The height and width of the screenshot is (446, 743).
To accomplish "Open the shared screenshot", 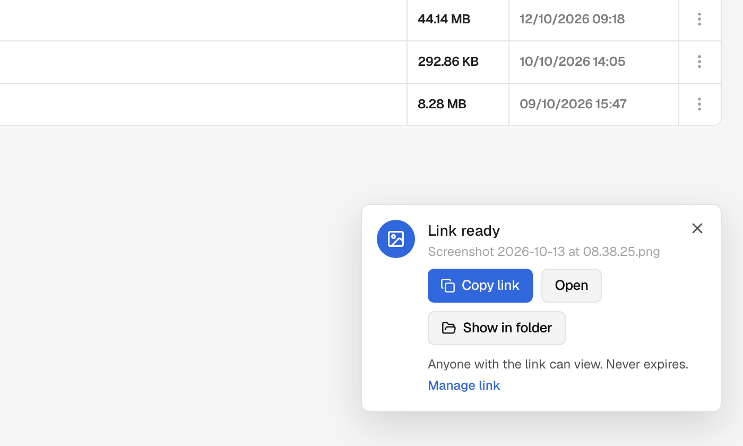I will tap(572, 286).
